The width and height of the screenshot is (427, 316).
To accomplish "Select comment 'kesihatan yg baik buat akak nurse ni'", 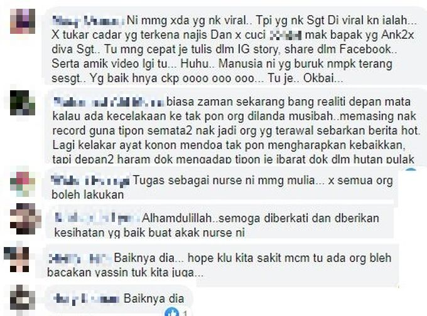I will (x=149, y=233).
